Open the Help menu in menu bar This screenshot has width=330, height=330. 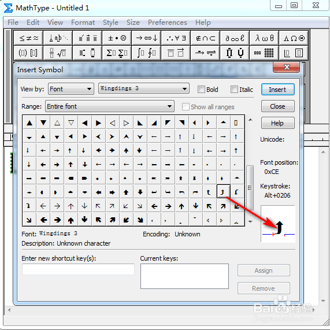[203, 23]
